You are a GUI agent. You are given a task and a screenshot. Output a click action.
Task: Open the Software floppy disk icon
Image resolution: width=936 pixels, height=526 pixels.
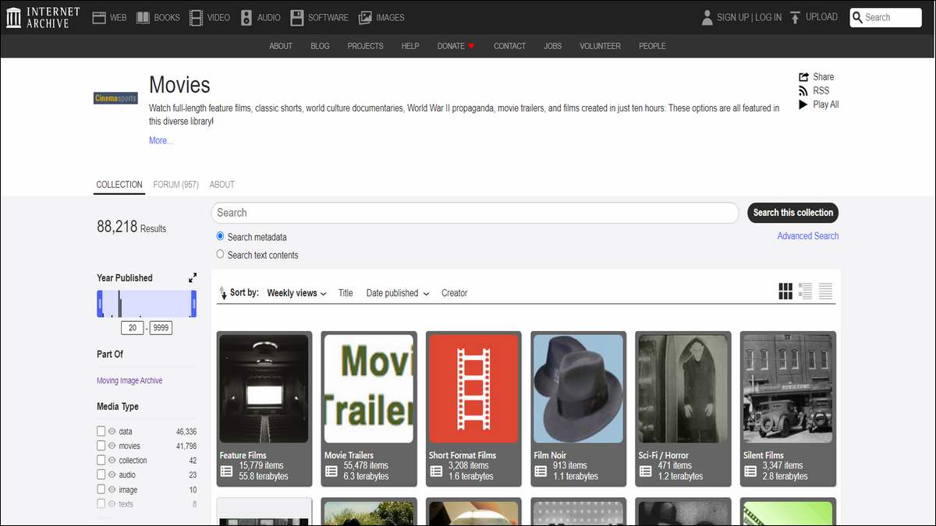click(296, 17)
